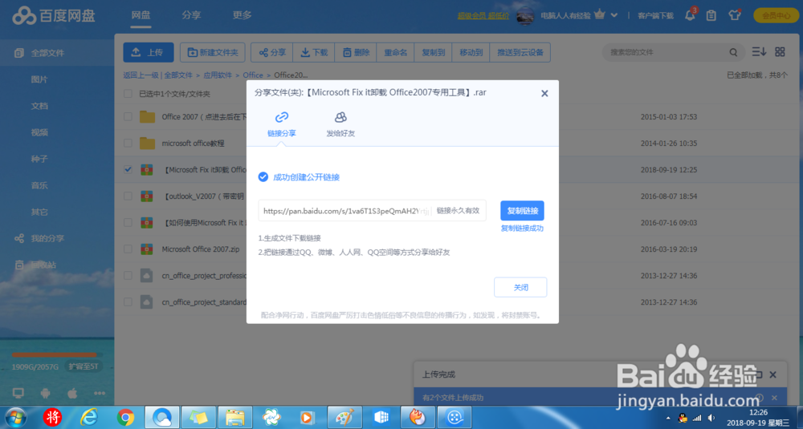Screen dimensions: 803x429
Task: Select 种子 in sidebar
Action: (x=39, y=159)
